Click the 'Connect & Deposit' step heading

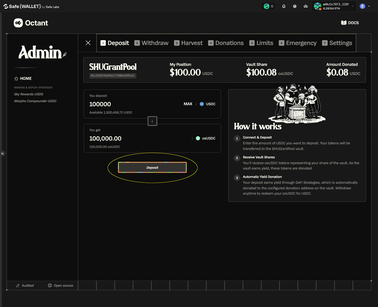257,137
